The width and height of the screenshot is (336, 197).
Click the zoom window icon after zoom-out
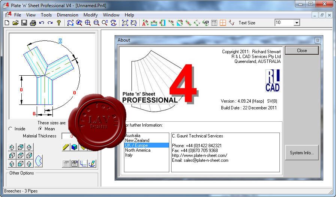[105, 23]
